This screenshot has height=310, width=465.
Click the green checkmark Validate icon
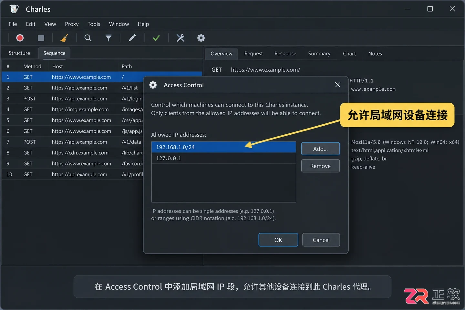(x=156, y=38)
